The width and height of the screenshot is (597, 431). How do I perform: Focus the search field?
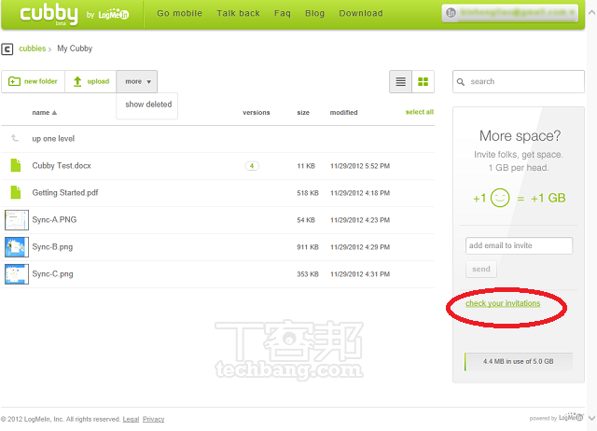coord(519,81)
